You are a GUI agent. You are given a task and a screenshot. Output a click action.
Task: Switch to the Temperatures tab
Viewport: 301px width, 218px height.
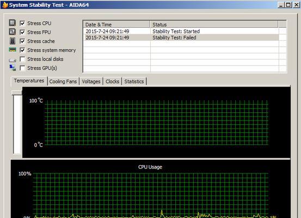coord(29,81)
